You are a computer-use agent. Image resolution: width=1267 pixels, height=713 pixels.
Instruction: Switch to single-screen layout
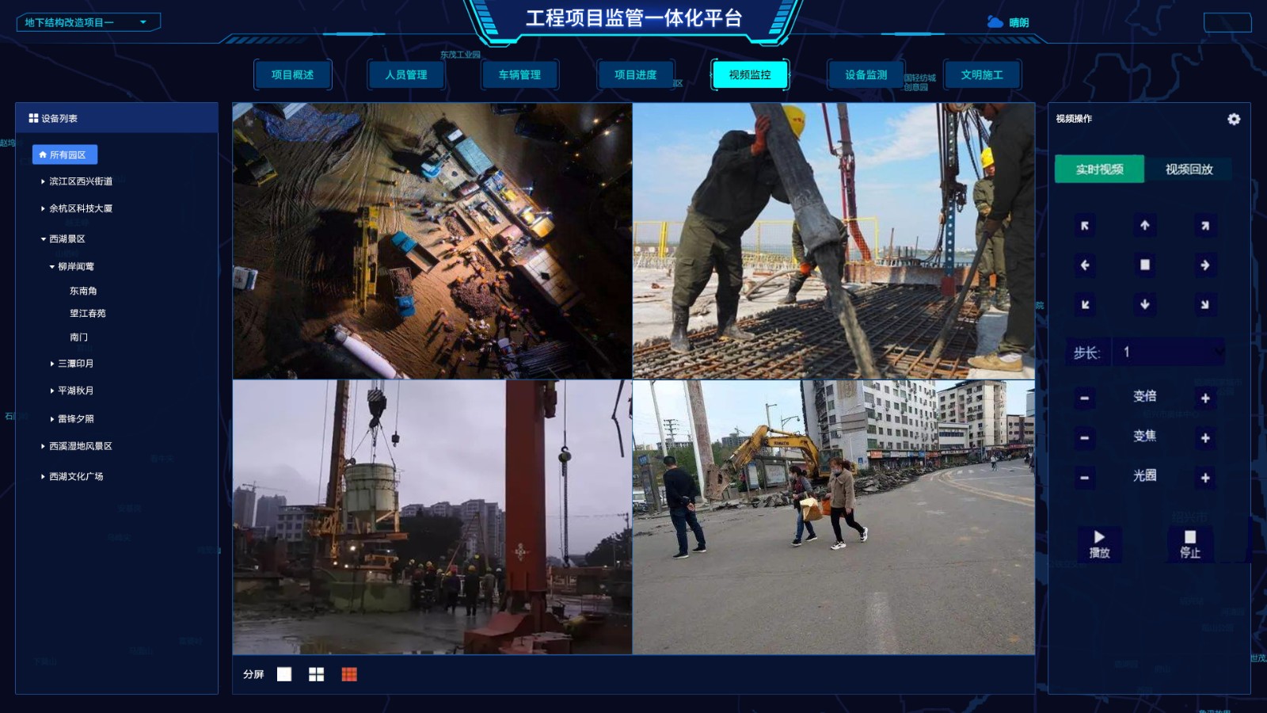point(284,674)
